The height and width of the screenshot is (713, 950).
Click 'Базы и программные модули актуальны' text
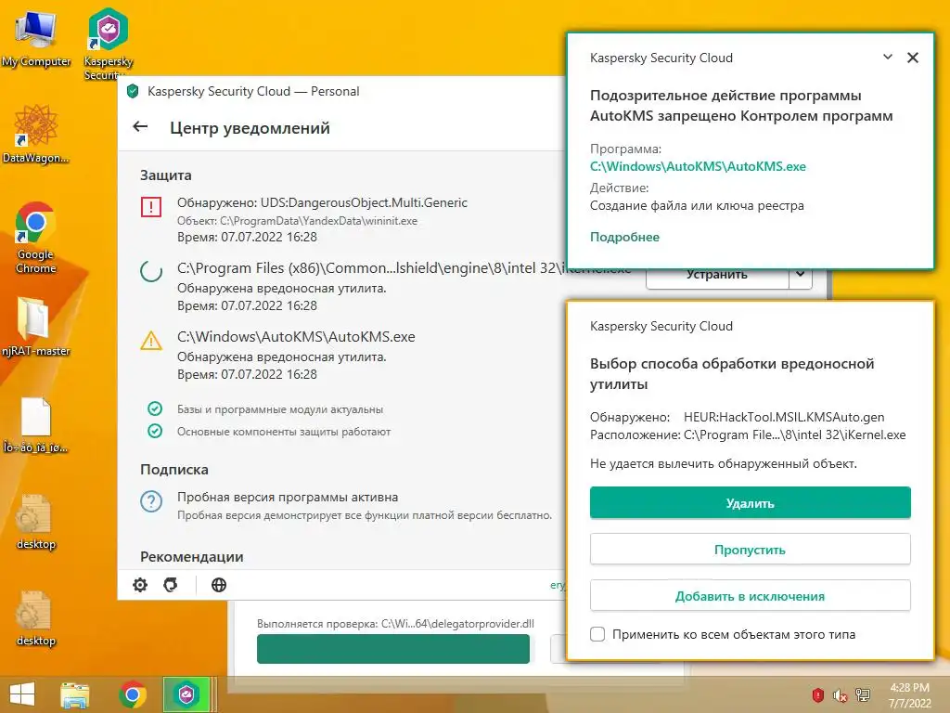coord(280,409)
